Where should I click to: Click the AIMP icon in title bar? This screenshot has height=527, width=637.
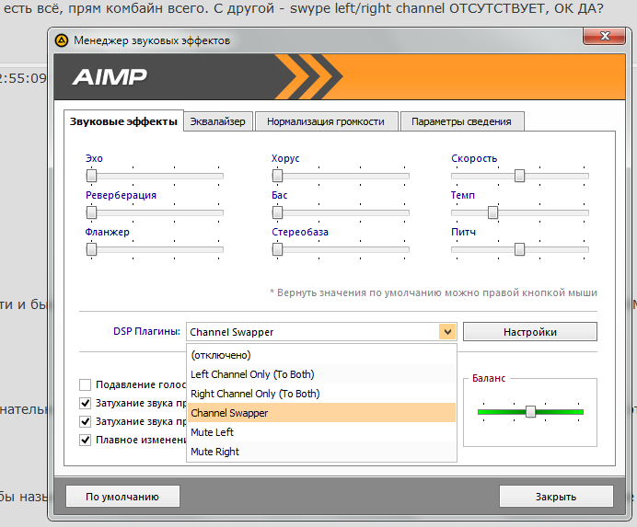coord(62,40)
